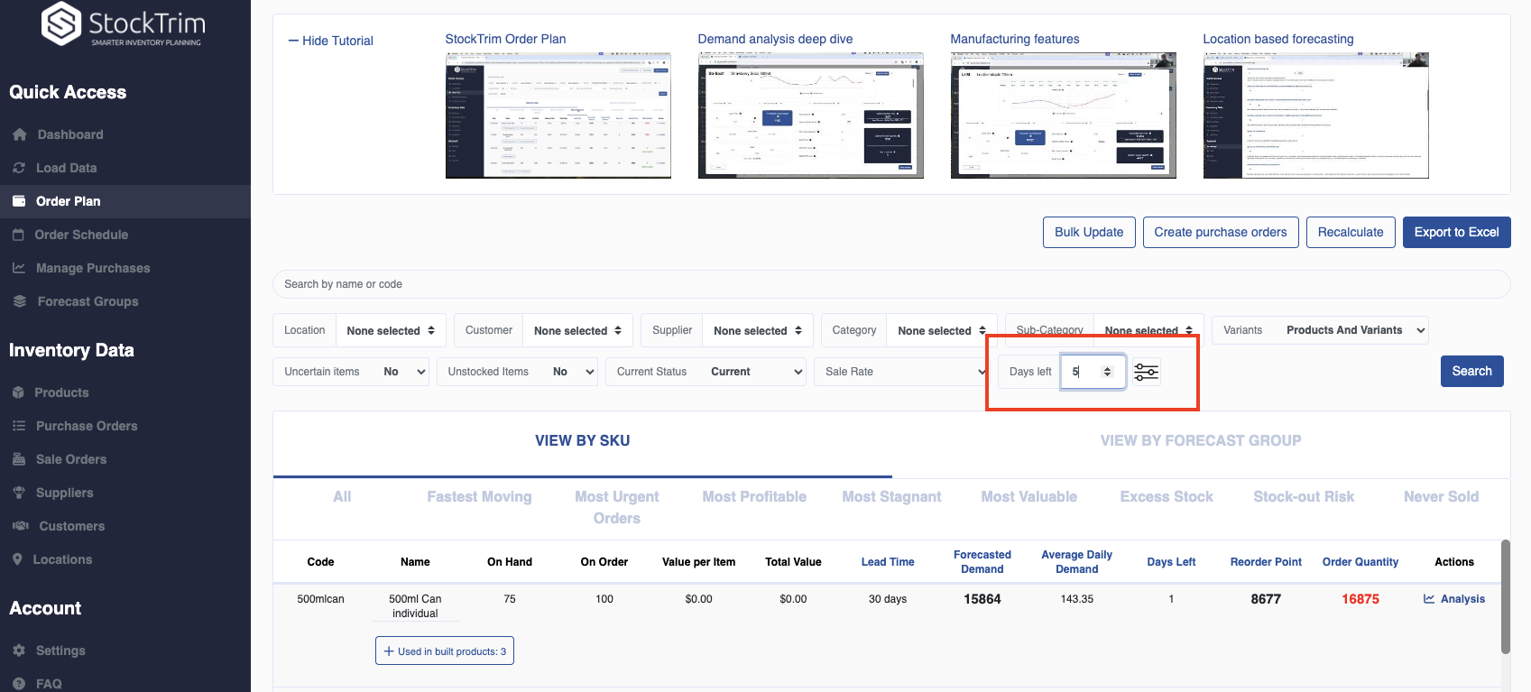Viewport: 1531px width, 692px height.
Task: Select the Never Sold tab
Action: pos(1441,497)
